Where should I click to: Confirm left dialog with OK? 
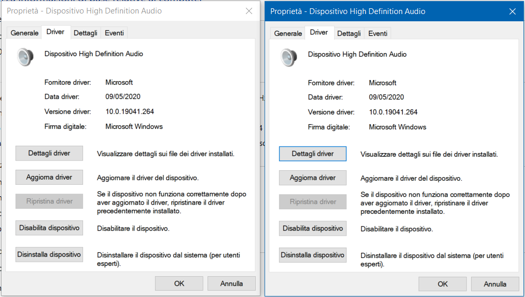coord(179,283)
